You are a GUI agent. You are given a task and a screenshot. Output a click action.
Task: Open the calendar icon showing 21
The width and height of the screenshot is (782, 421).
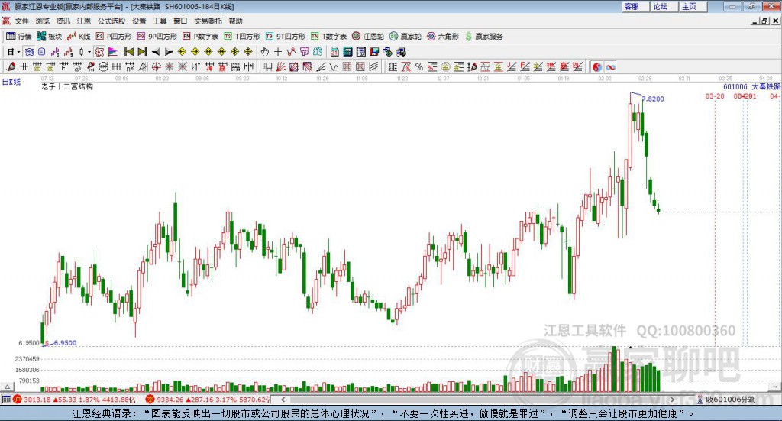tap(334, 52)
